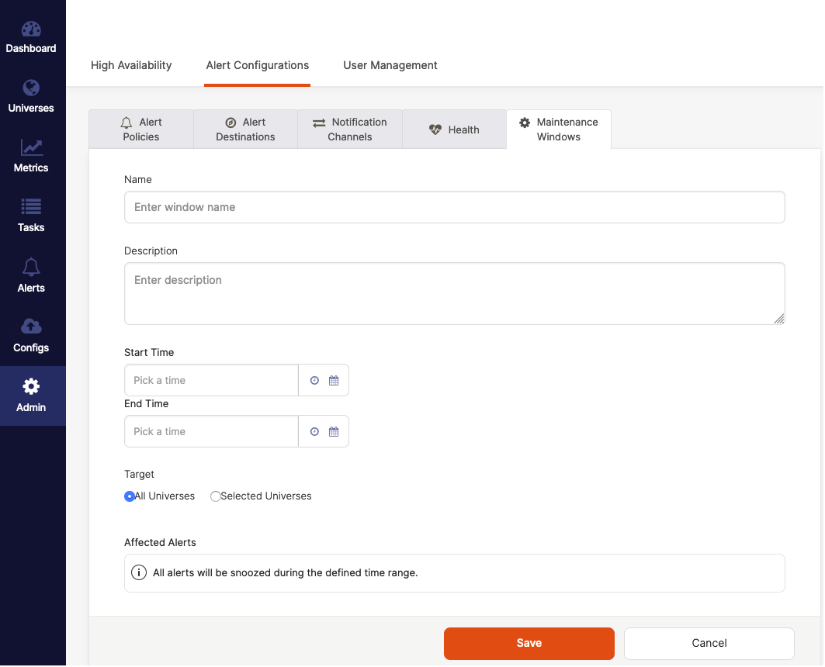The width and height of the screenshot is (825, 667).
Task: Open the Notification Channels sub-tab
Action: click(350, 130)
